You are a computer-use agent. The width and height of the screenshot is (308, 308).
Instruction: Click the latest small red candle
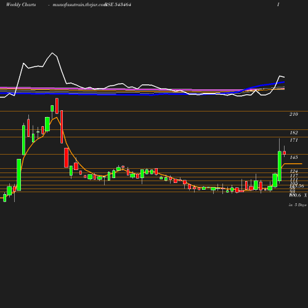point(285,153)
